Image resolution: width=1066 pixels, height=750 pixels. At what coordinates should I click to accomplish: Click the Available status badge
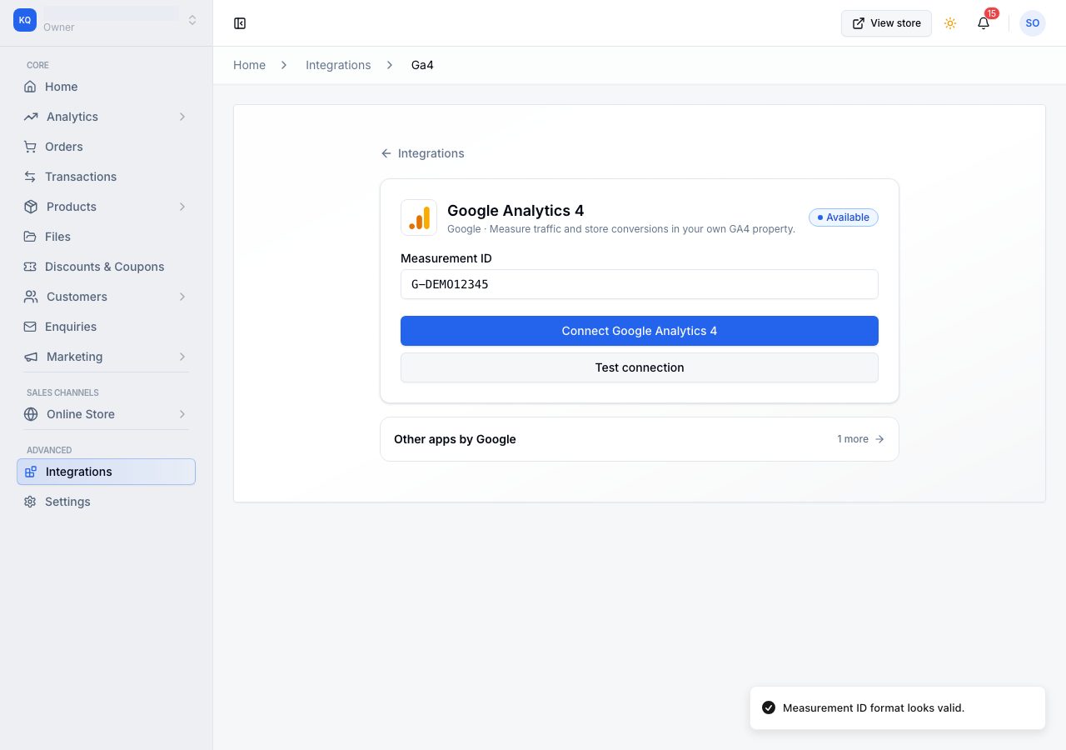point(844,217)
